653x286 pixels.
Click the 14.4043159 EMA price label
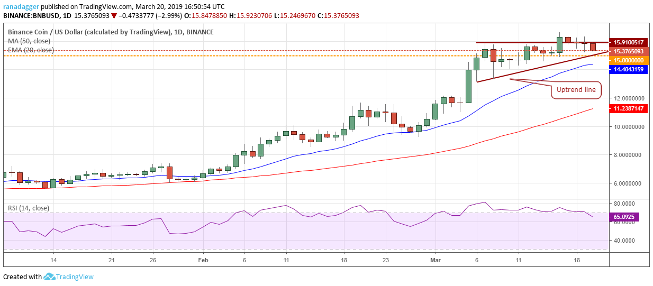(x=629, y=69)
